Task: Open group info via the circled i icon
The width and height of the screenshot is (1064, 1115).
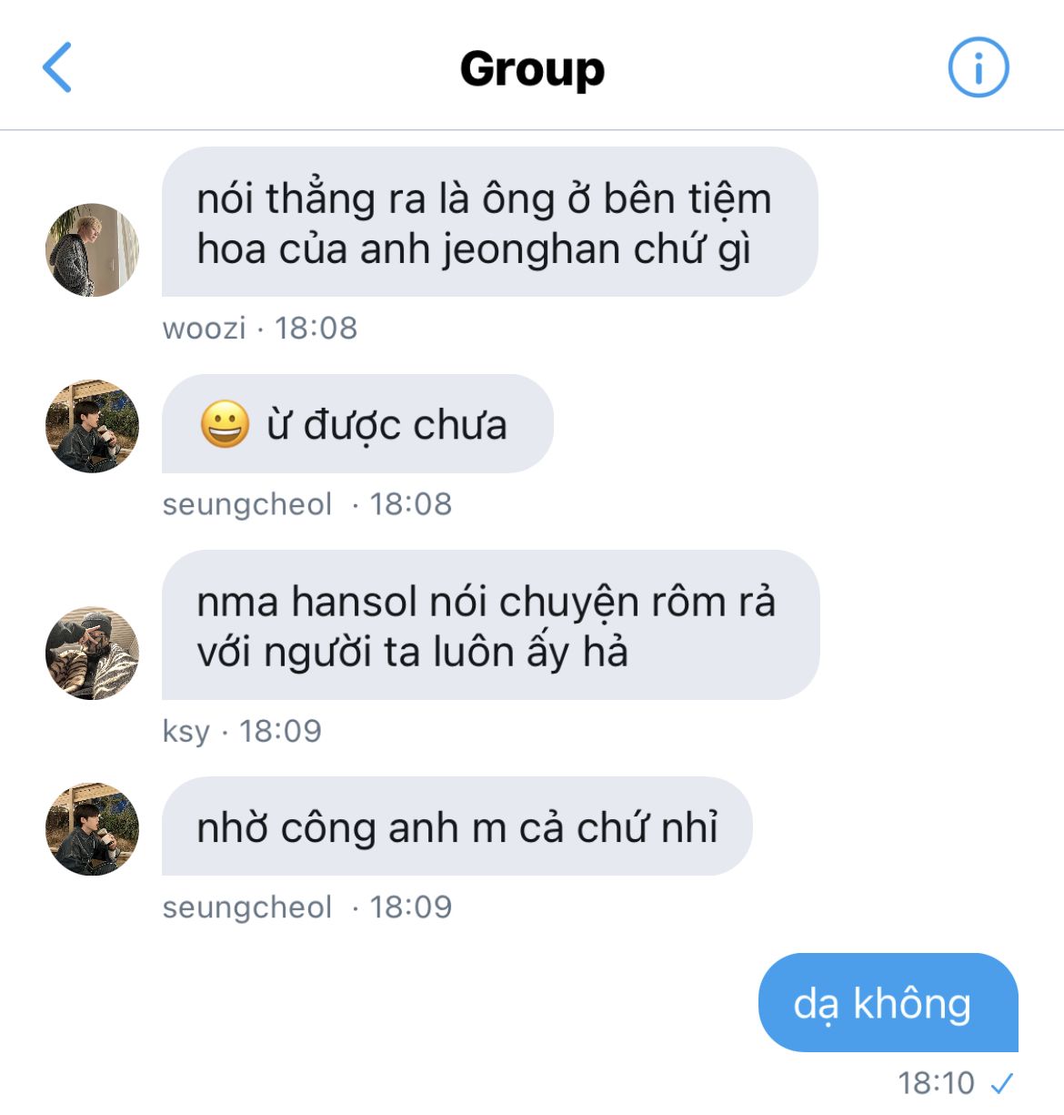Action: [979, 67]
